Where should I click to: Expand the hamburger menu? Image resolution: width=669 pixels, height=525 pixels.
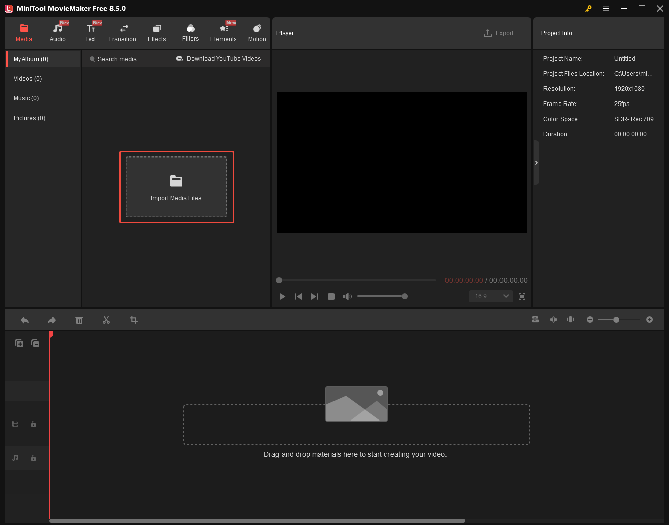(606, 8)
